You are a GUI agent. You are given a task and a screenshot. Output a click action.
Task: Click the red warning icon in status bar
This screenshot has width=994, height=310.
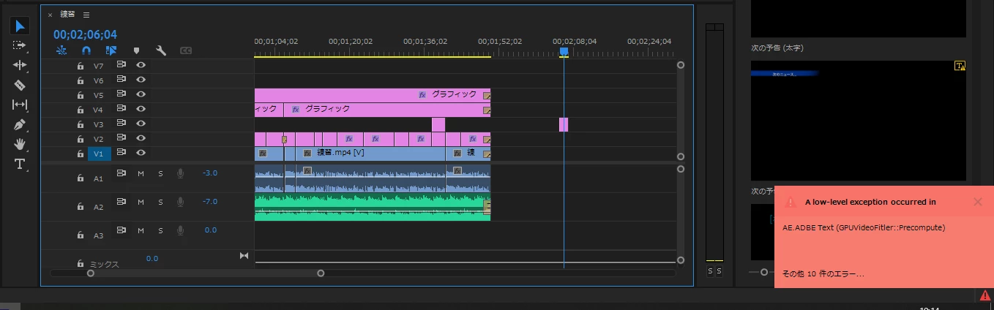click(x=985, y=296)
